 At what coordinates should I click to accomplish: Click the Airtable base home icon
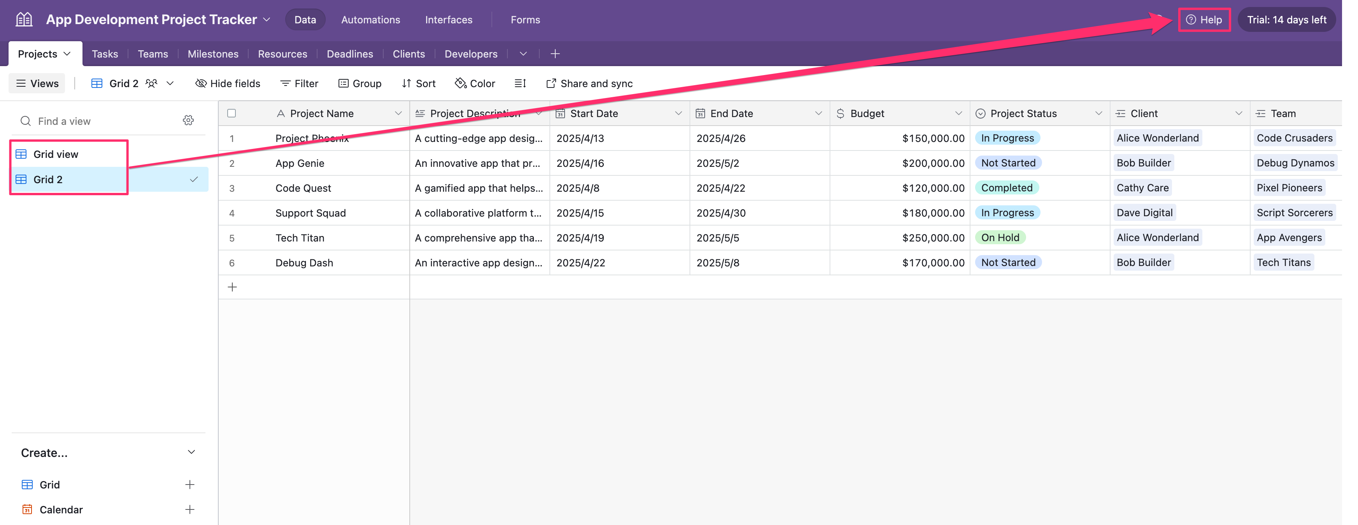click(24, 19)
